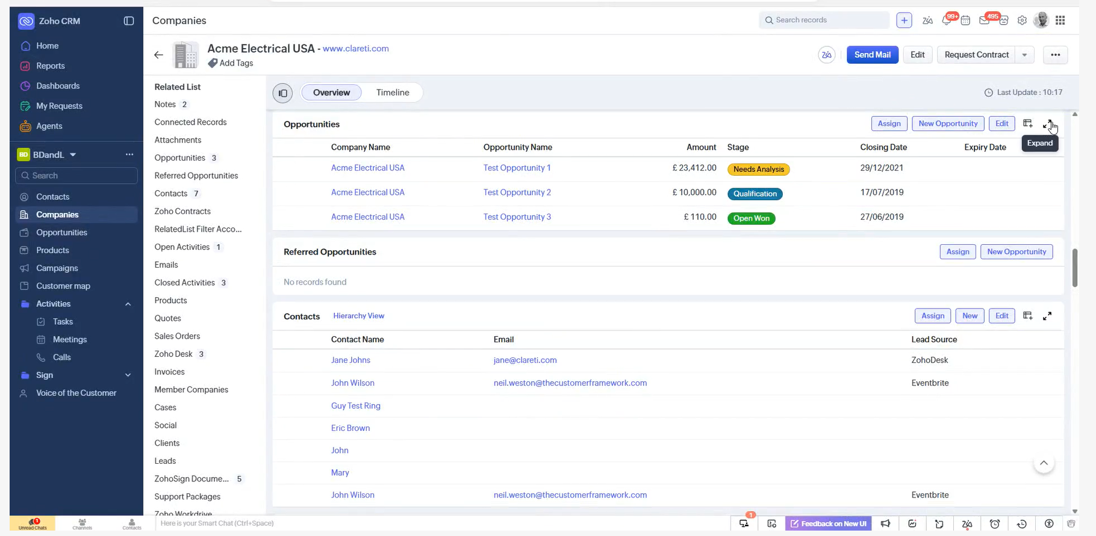
Task: Open the screen share icon with badge
Action: 744,523
